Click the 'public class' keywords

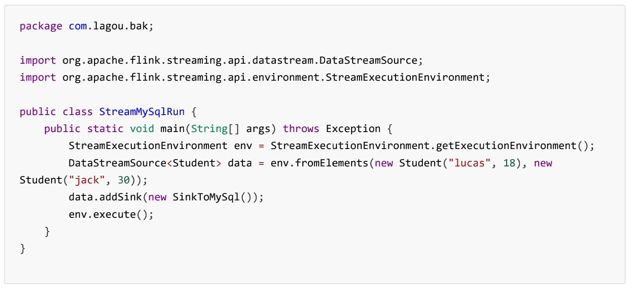click(x=56, y=112)
